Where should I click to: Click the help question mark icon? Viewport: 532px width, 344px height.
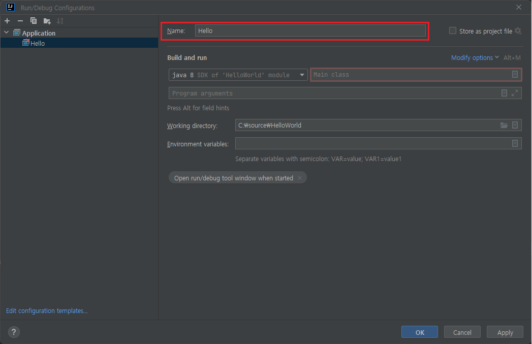[x=13, y=332]
